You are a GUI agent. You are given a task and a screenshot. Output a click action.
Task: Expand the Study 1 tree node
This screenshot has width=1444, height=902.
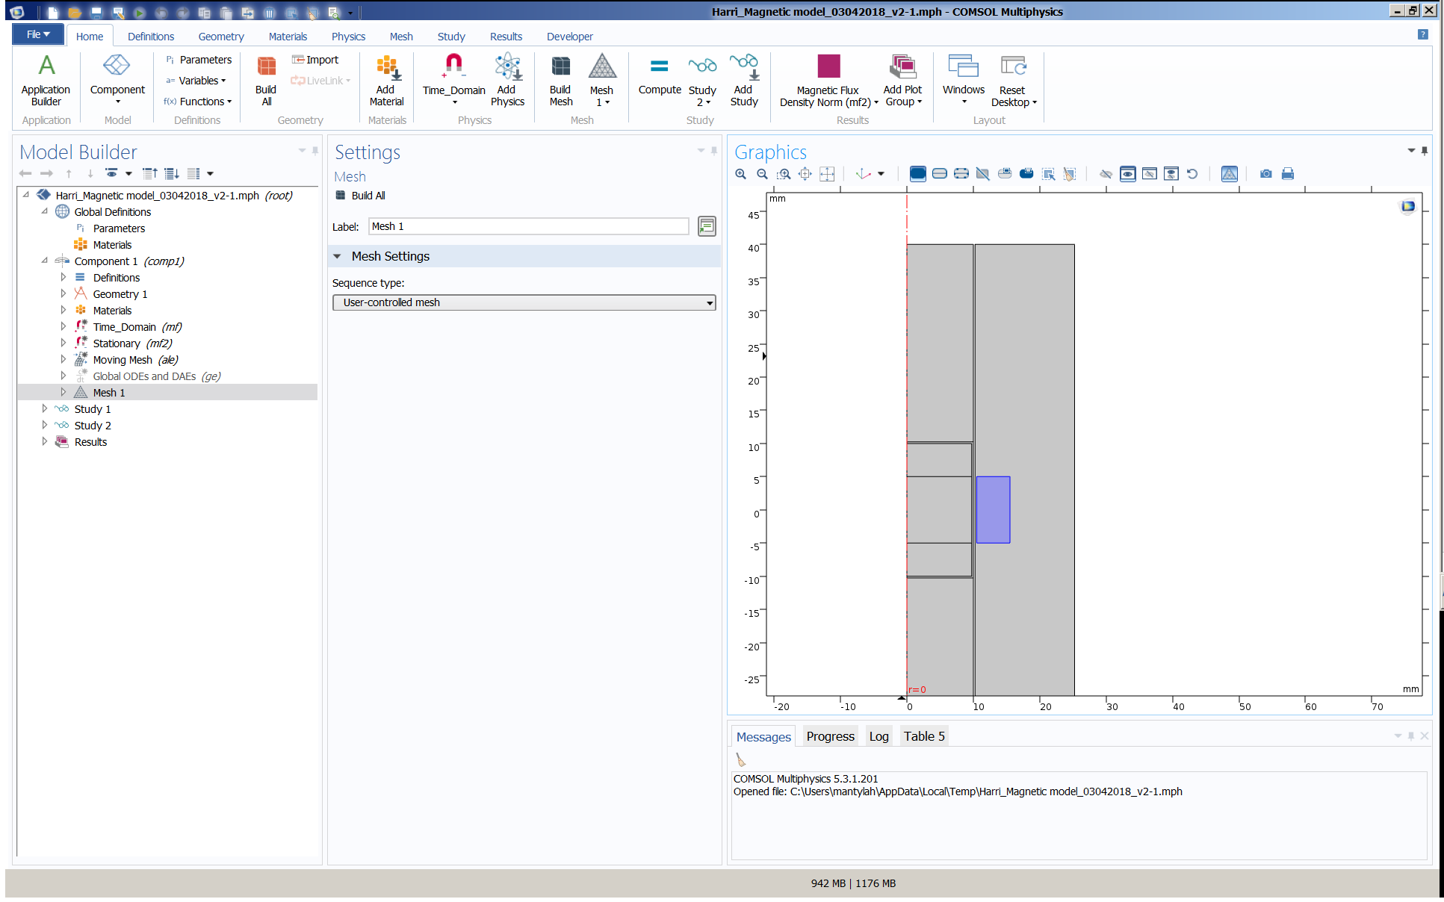click(45, 409)
